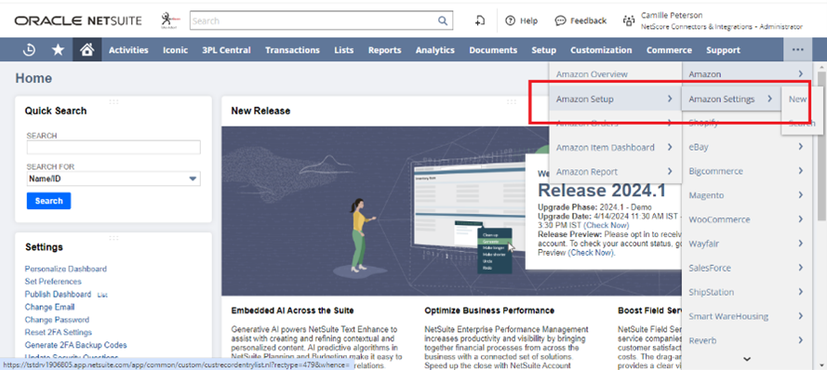Click the Create New icon beside search
Image resolution: width=827 pixels, height=370 pixels.
pos(480,20)
